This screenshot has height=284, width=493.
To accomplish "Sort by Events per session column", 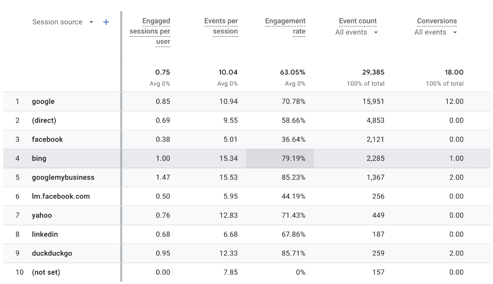I will pyautogui.click(x=221, y=26).
